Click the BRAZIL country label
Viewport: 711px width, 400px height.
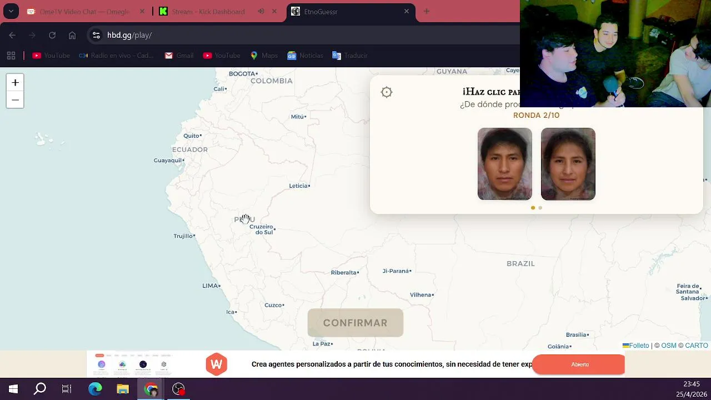pyautogui.click(x=520, y=263)
